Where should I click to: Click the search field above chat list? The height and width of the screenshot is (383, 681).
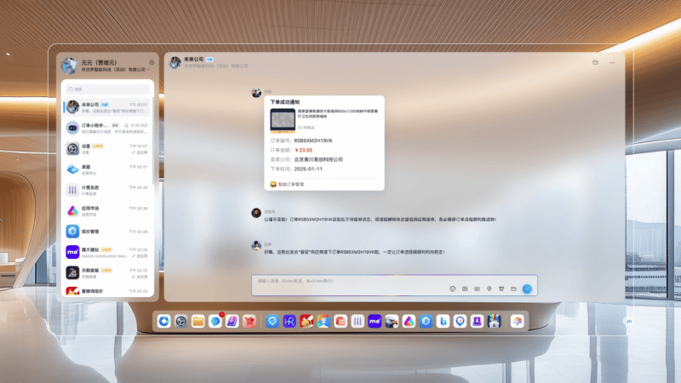(x=108, y=89)
